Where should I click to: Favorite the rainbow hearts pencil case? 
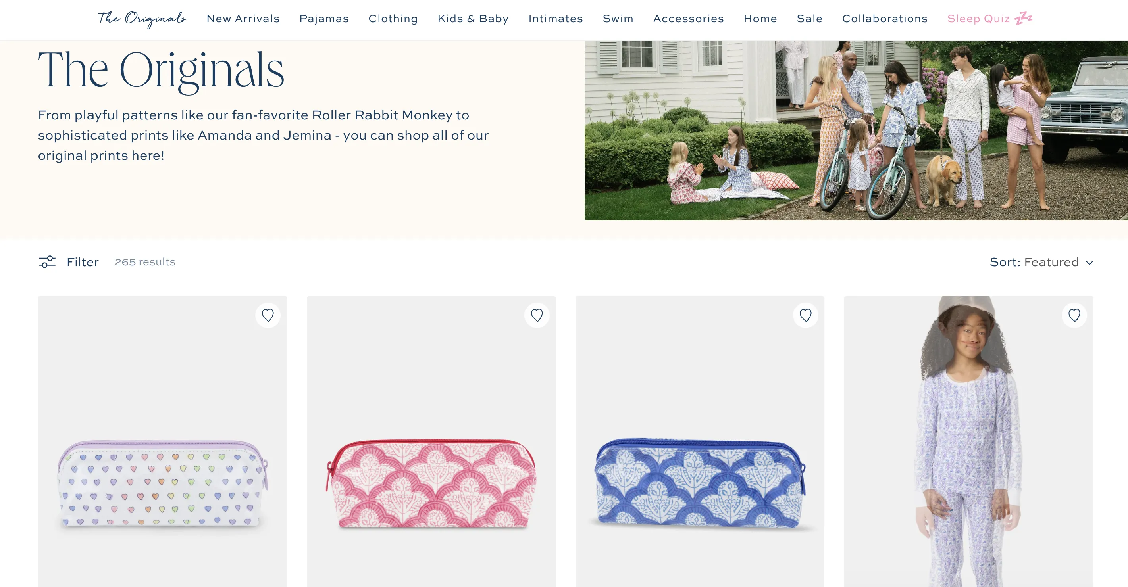[268, 315]
